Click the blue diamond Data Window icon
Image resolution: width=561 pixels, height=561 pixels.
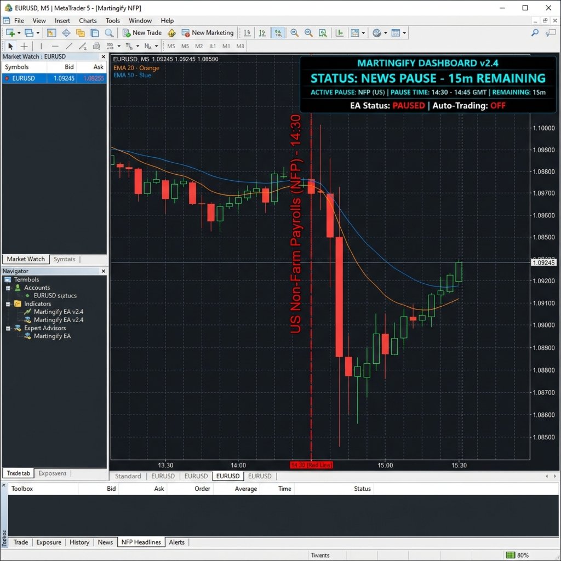(66, 33)
